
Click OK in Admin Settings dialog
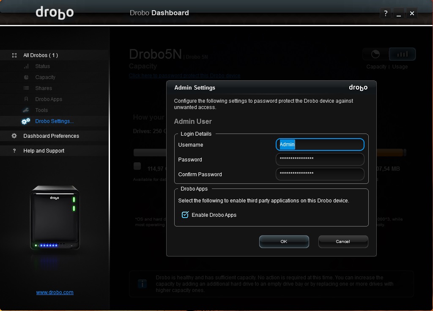(x=284, y=241)
